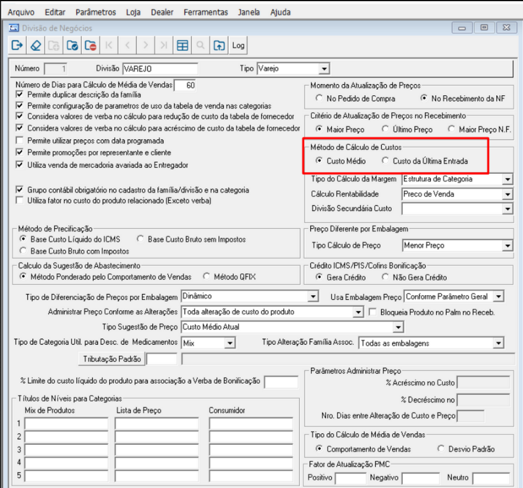Click the Divisão VAREJO input field
This screenshot has height=488, width=523.
[x=160, y=69]
